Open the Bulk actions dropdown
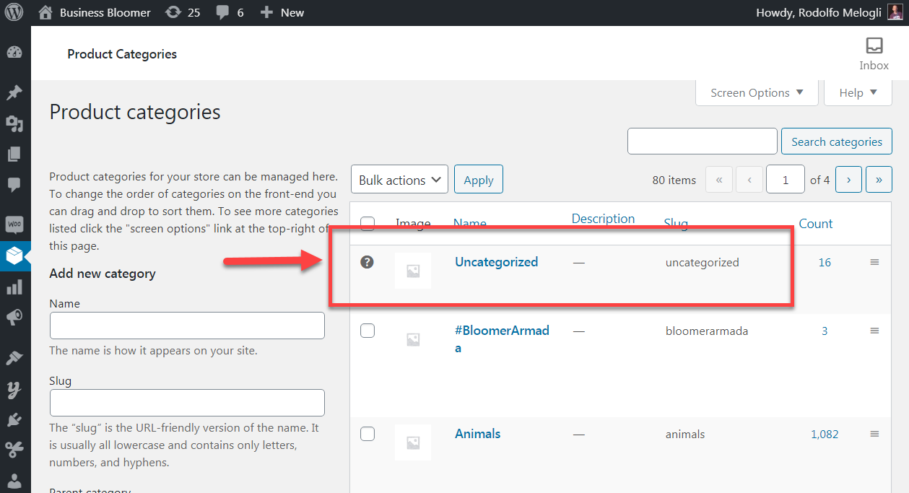Viewport: 909px width, 493px height. 399,180
